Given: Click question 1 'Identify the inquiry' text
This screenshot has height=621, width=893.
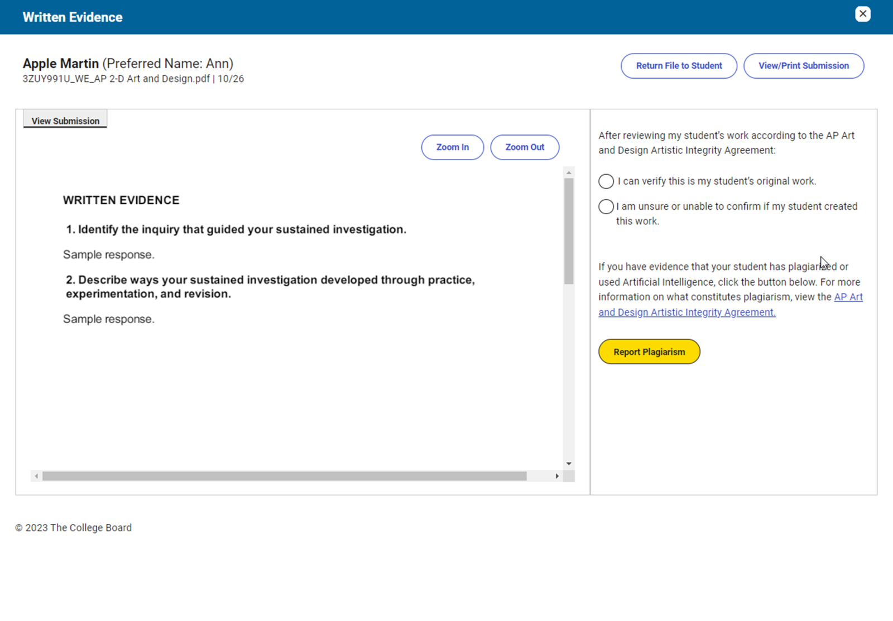Looking at the screenshot, I should pyautogui.click(x=236, y=229).
